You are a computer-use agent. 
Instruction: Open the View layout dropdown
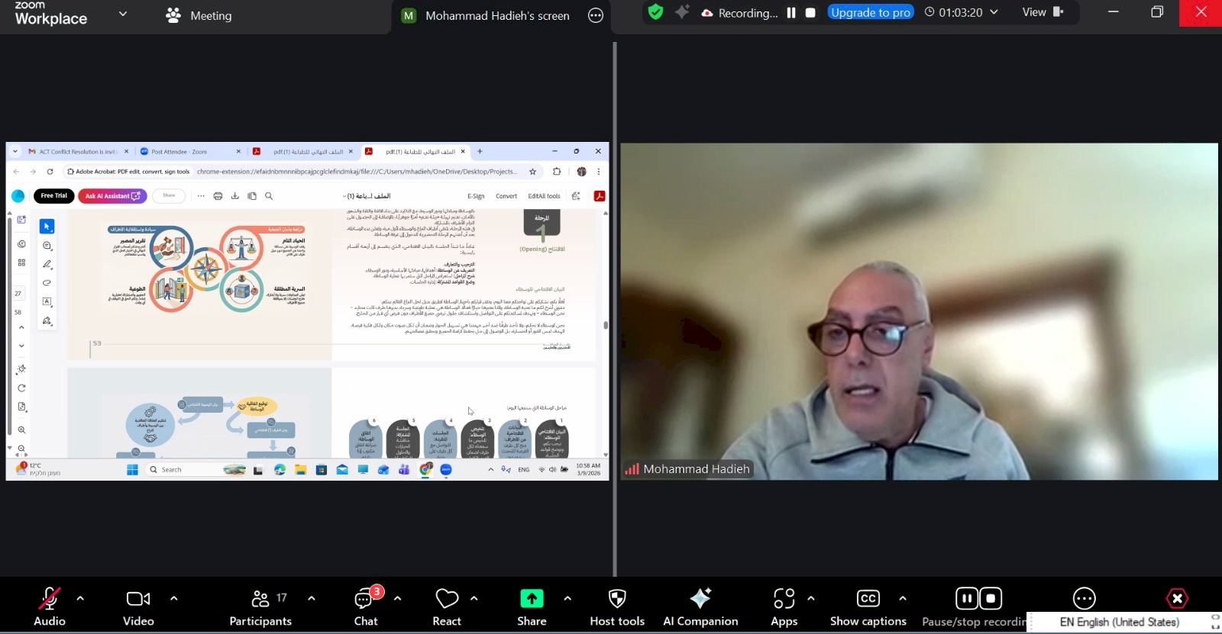1043,12
